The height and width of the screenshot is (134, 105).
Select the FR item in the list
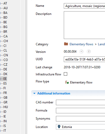(x=4, y=93)
